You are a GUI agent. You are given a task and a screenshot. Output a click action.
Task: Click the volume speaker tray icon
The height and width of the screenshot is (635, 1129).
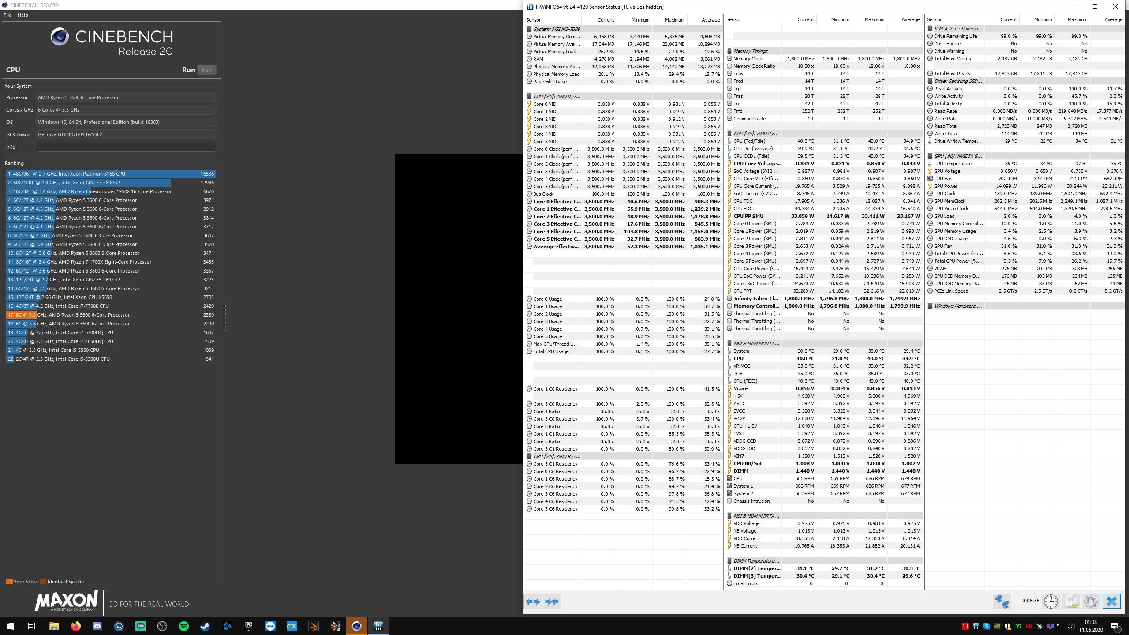[x=1071, y=626]
